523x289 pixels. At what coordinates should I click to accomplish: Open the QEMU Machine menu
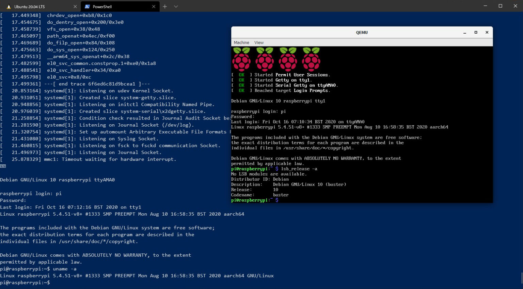tap(241, 42)
